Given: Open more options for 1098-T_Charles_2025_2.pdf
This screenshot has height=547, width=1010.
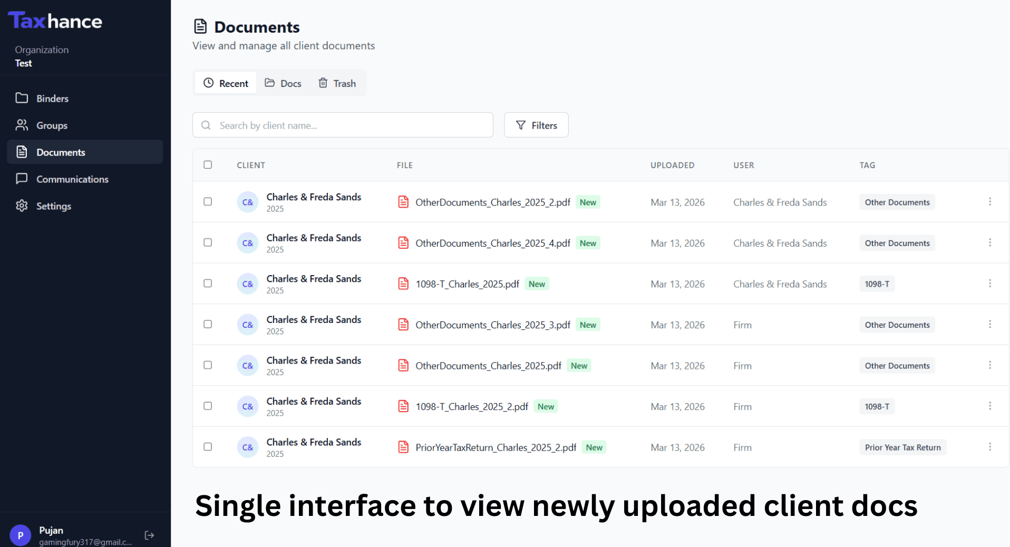Looking at the screenshot, I should [x=990, y=406].
